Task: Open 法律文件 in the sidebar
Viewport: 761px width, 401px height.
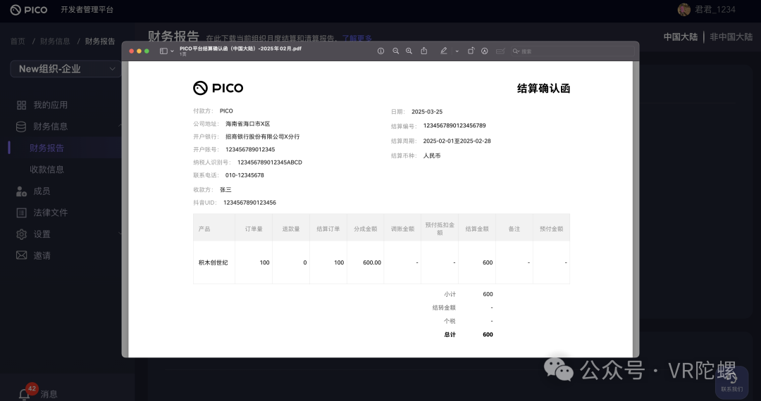Action: [x=51, y=212]
